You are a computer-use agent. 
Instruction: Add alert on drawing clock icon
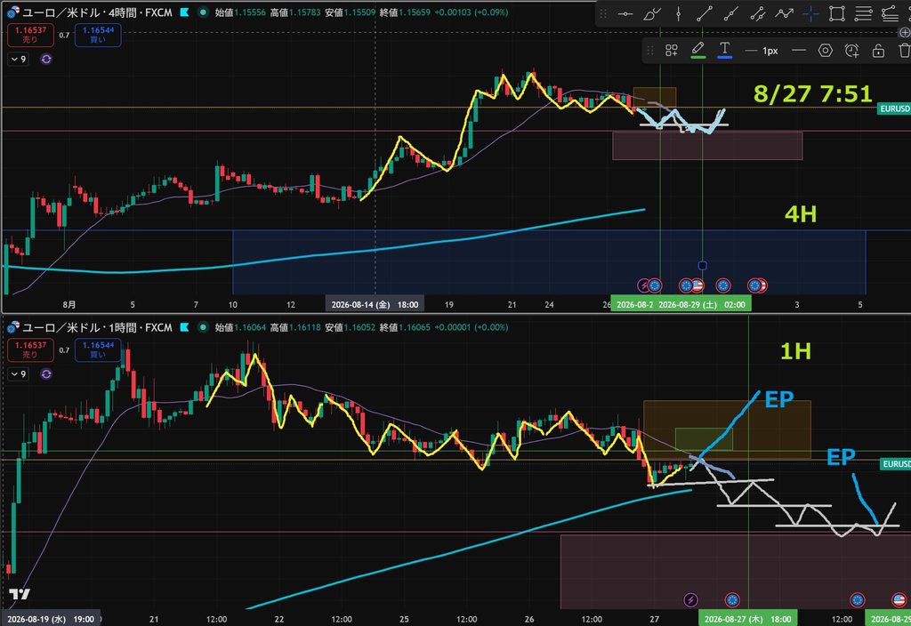(851, 51)
